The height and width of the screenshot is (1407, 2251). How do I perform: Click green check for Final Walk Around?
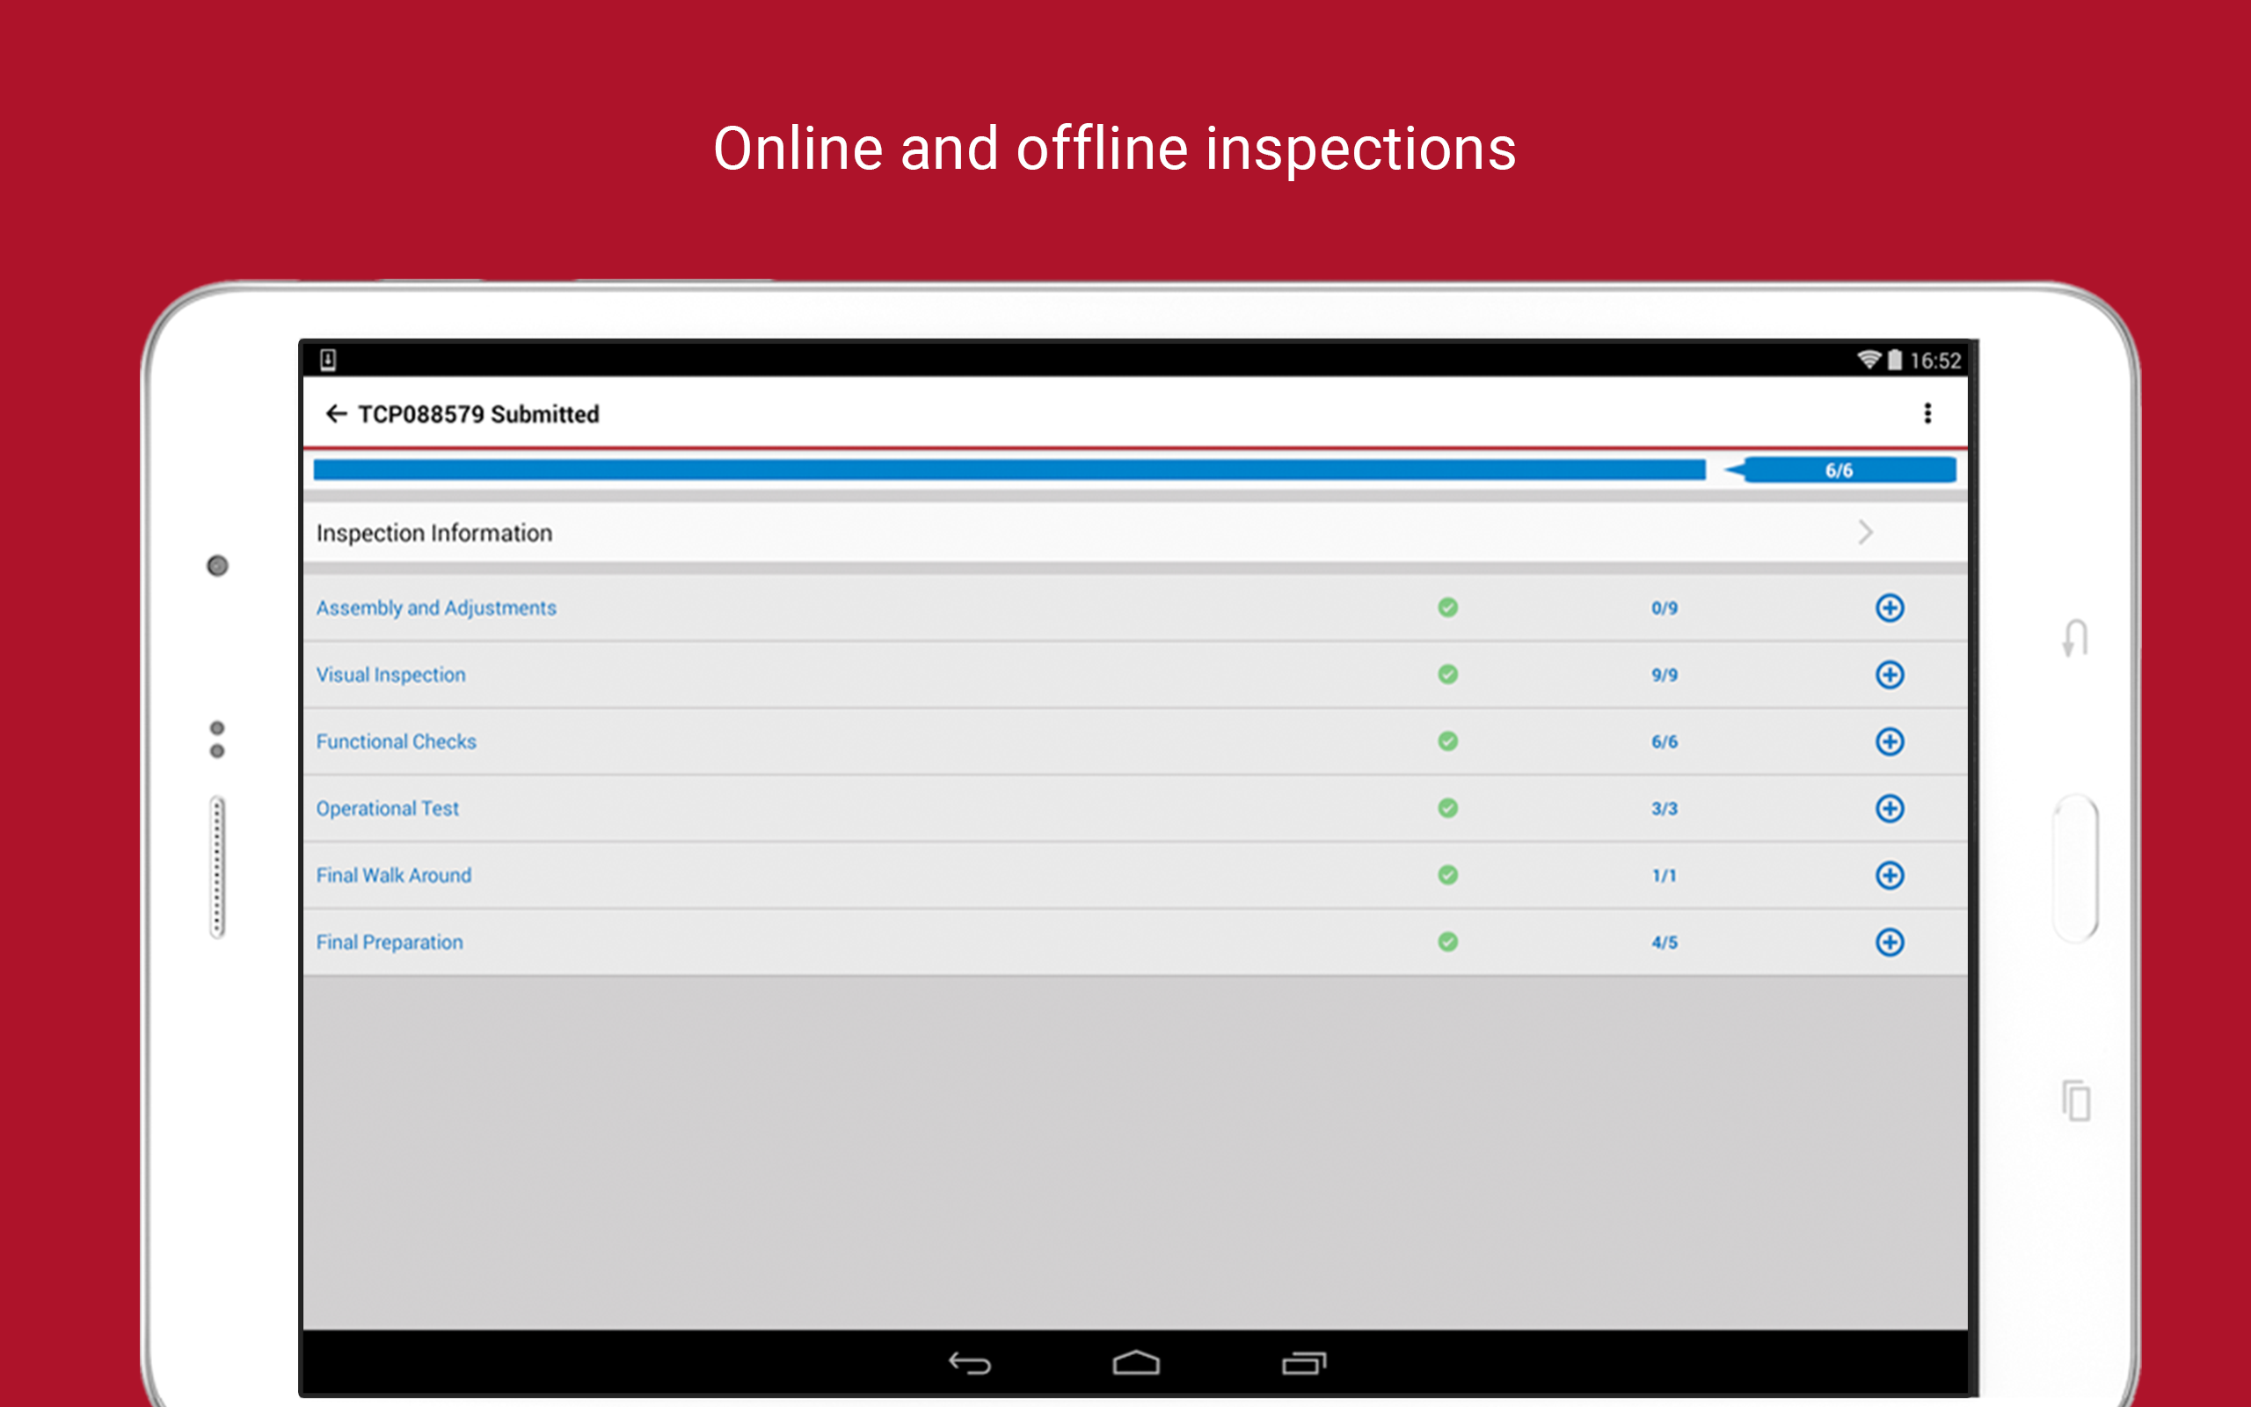(x=1447, y=876)
